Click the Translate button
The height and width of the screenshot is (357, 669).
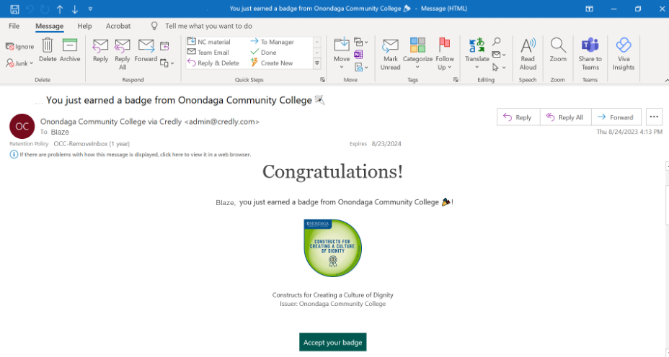coord(477,54)
